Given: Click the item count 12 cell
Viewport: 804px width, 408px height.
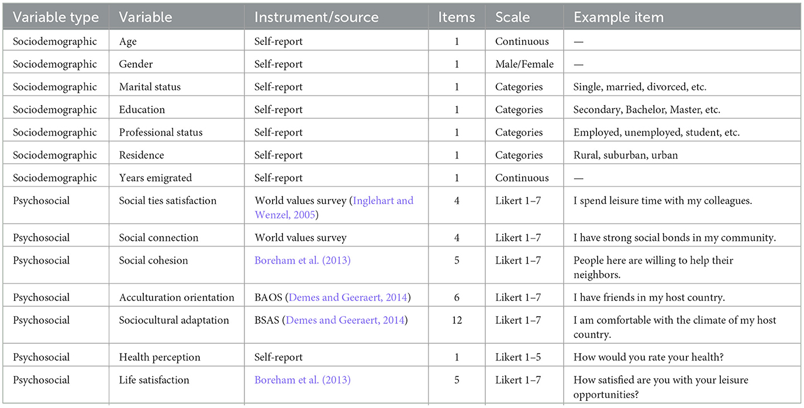Looking at the screenshot, I should click(456, 320).
